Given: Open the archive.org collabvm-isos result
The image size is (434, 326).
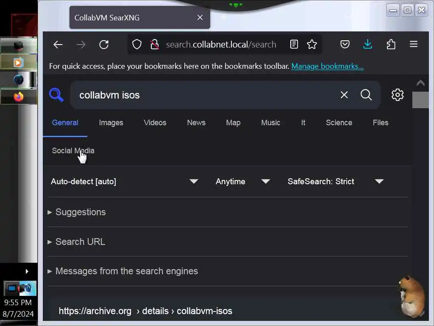Looking at the screenshot, I should click(145, 311).
